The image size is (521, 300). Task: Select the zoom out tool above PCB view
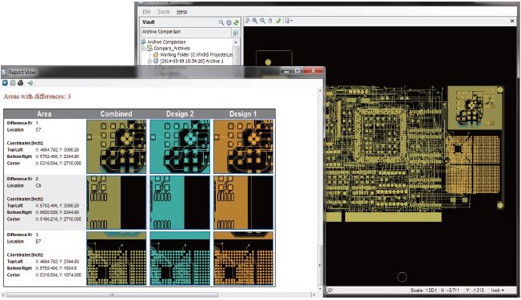point(262,21)
